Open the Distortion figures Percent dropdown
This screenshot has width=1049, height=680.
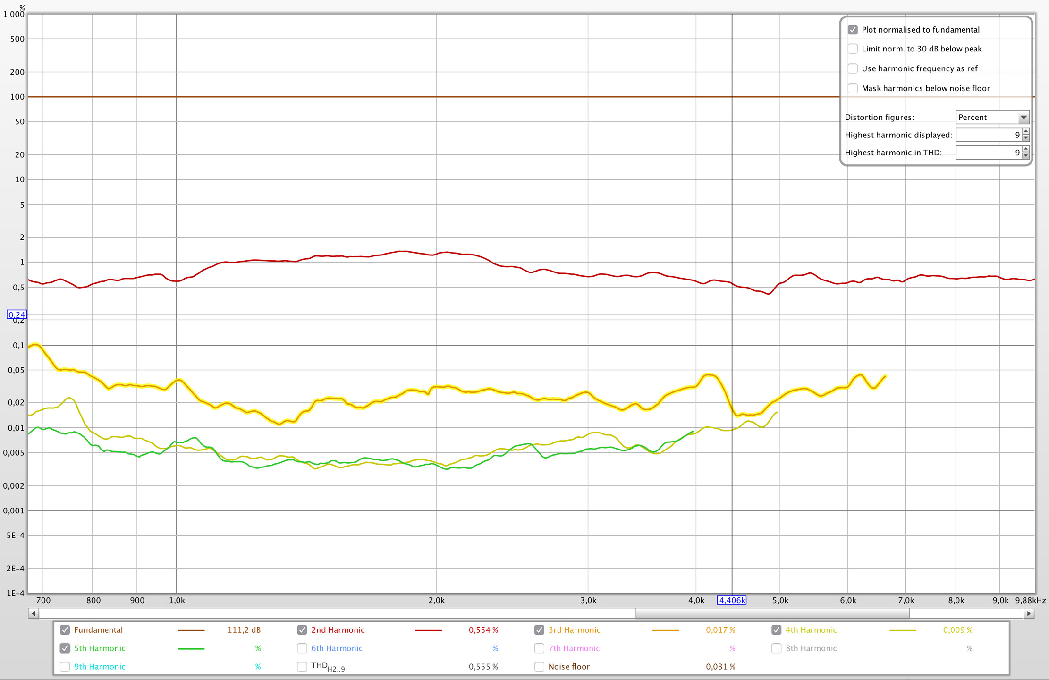(x=992, y=117)
